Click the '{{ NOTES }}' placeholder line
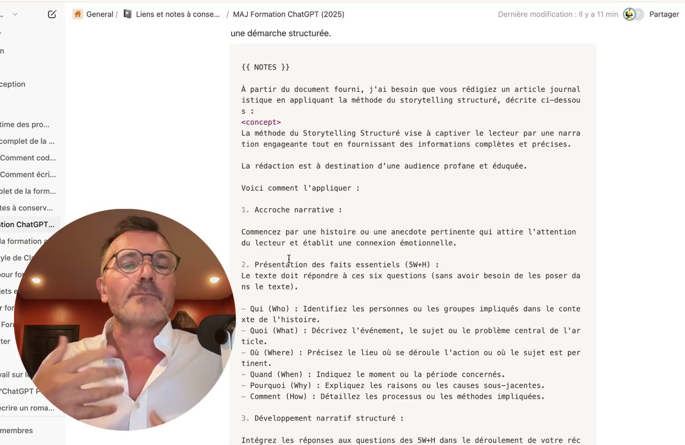 tap(265, 67)
